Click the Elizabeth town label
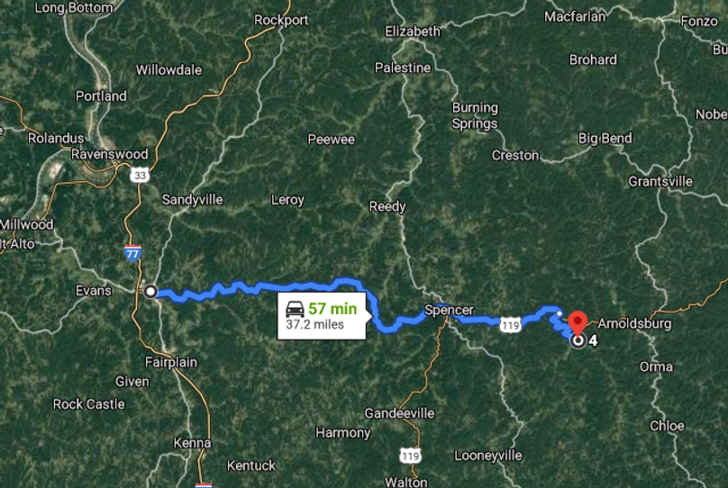Viewport: 728px width, 488px height. coord(413,32)
